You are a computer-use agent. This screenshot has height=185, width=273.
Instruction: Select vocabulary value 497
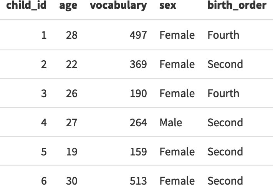tap(138, 35)
